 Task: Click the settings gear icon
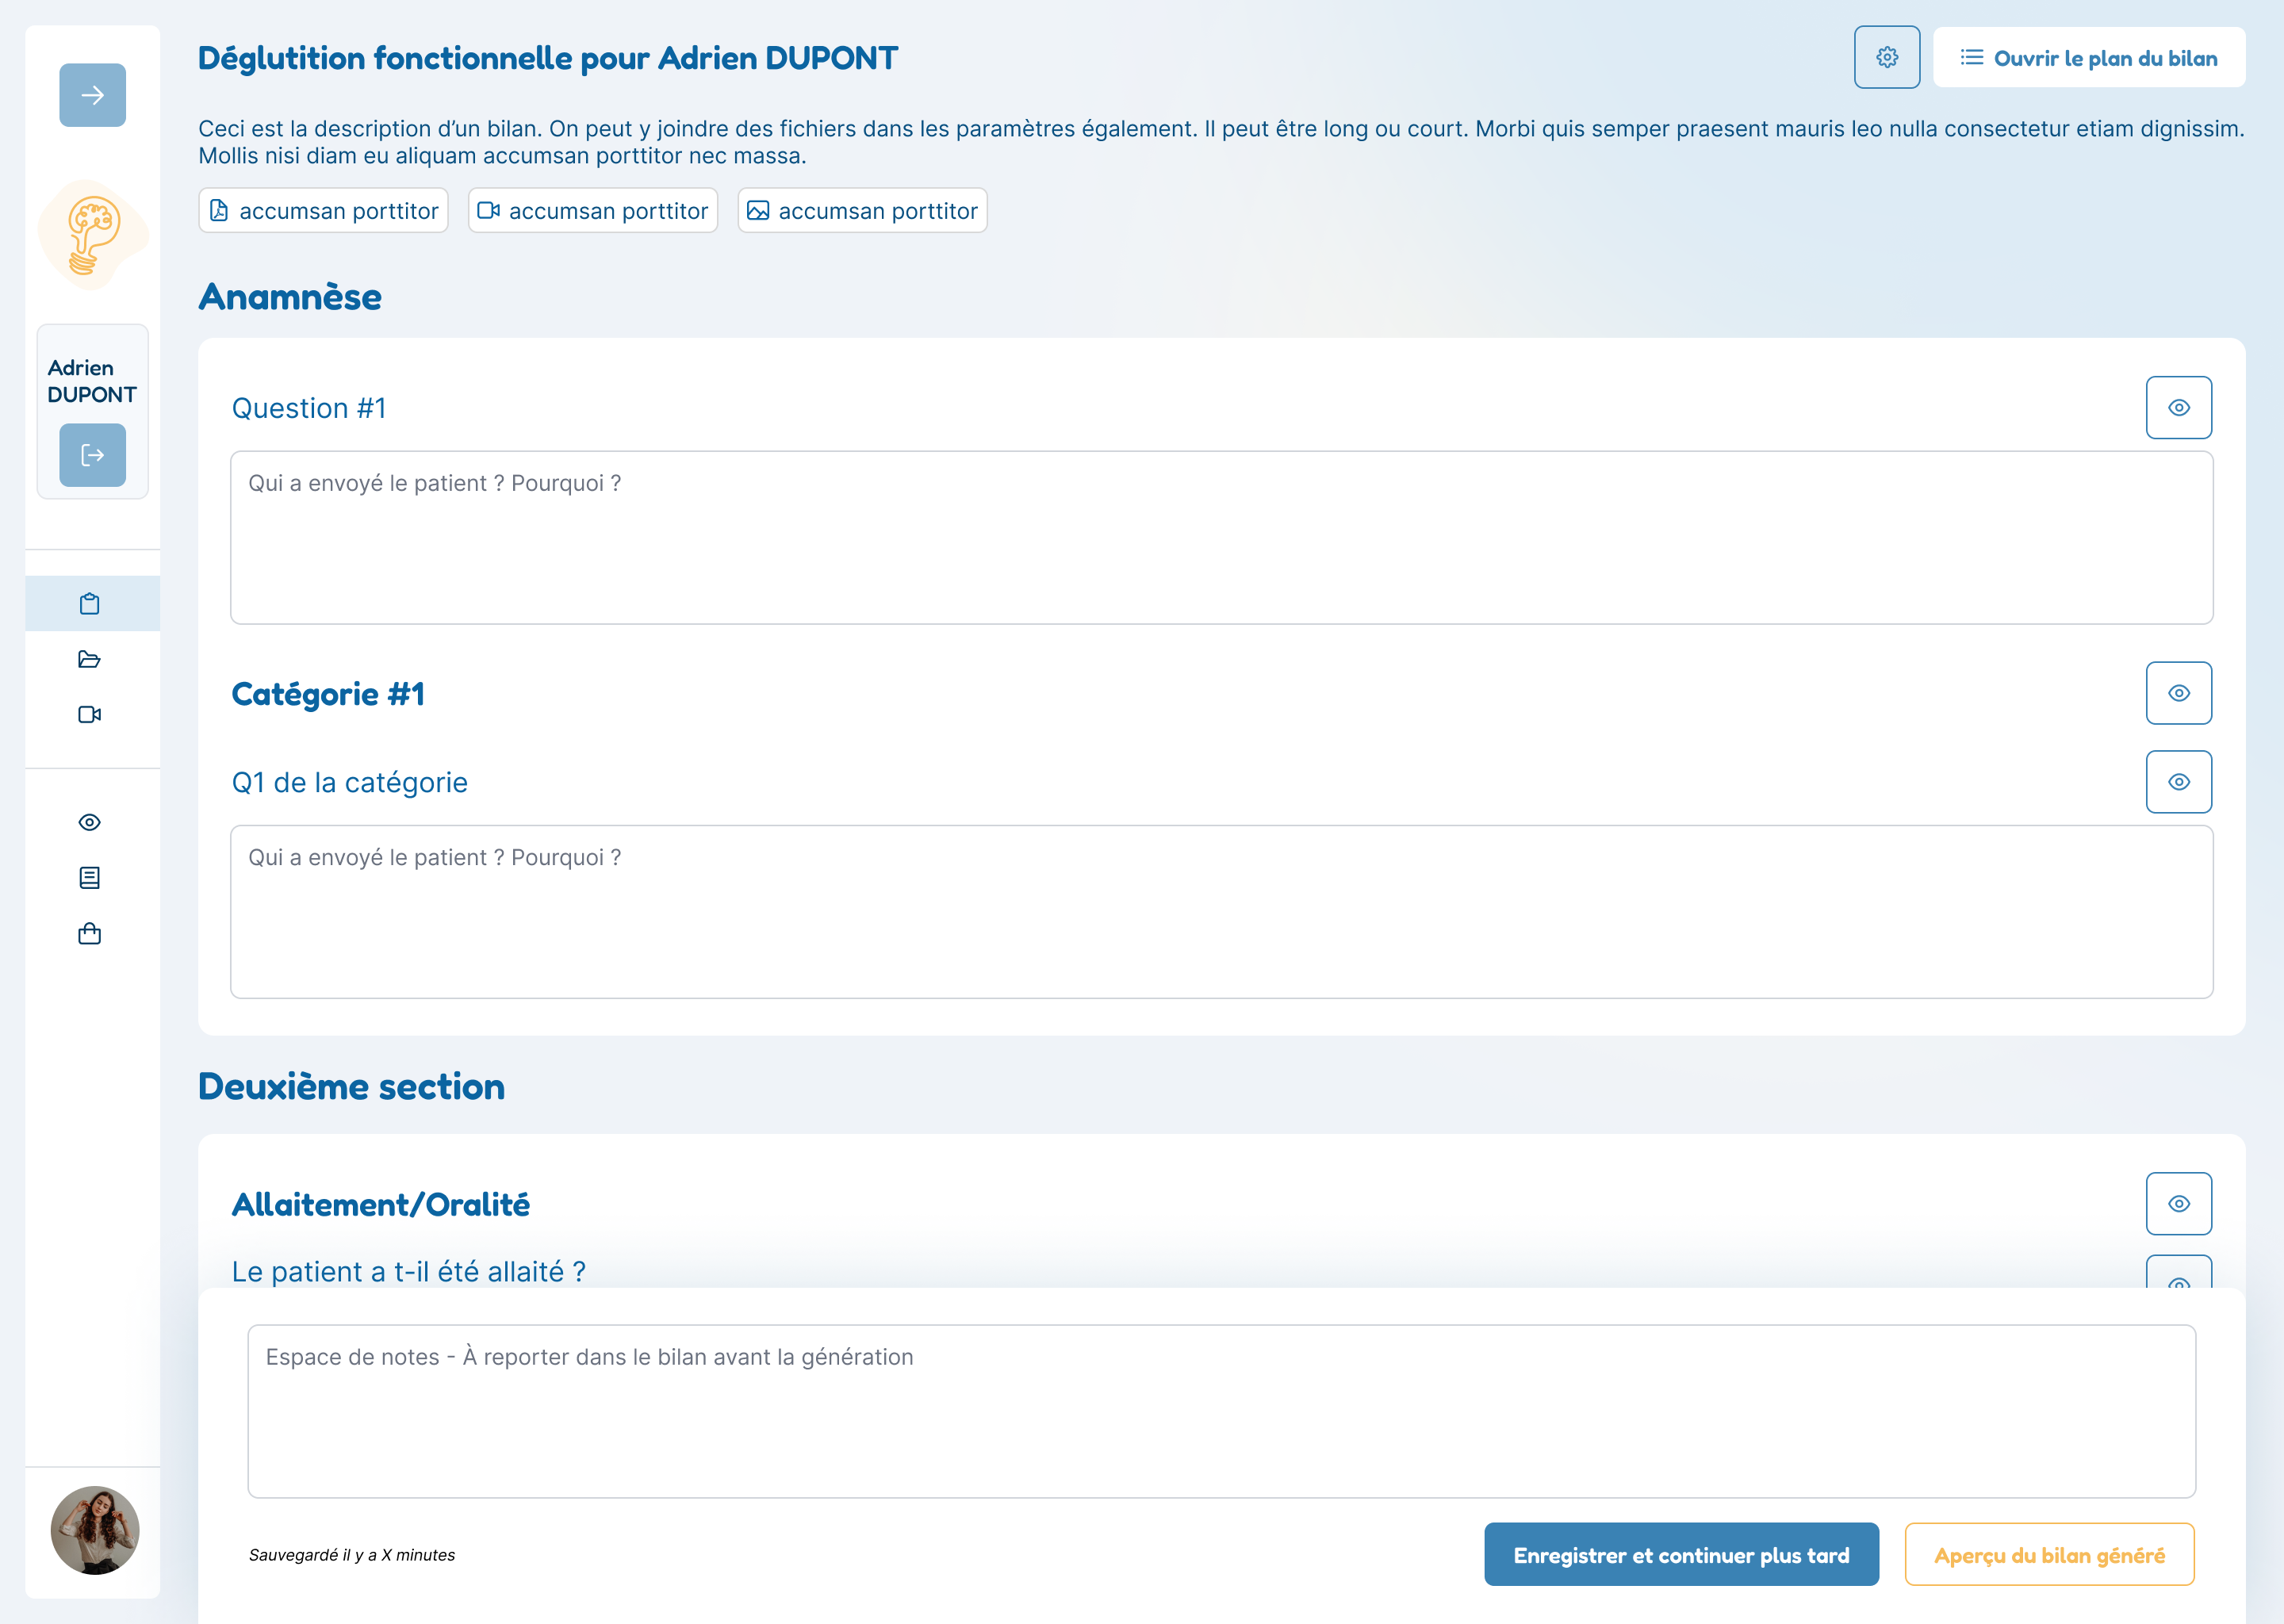pos(1886,57)
